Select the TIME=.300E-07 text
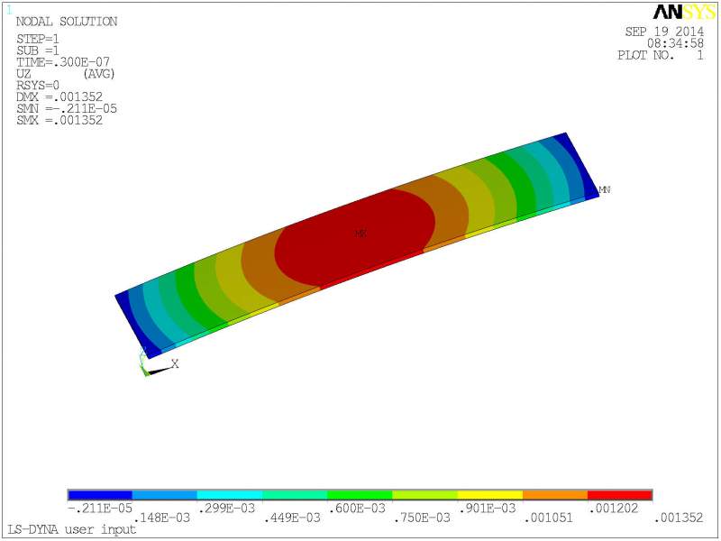 (63, 62)
